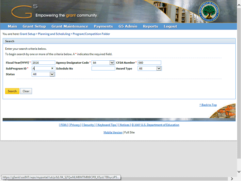Follow the Grant Setup breadcrumb link
The image size is (241, 181).
coord(27,34)
